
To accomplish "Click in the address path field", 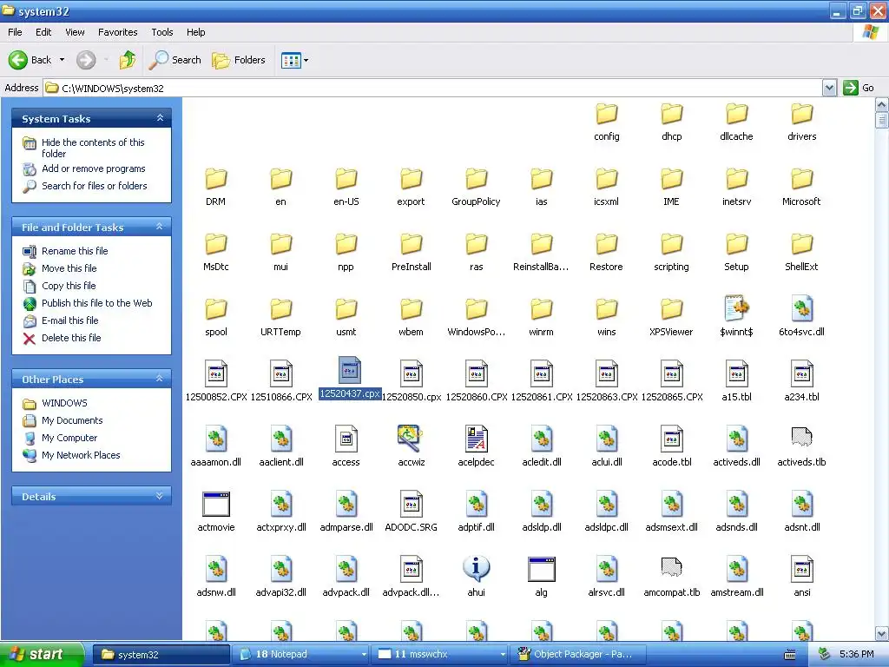I will tap(434, 88).
